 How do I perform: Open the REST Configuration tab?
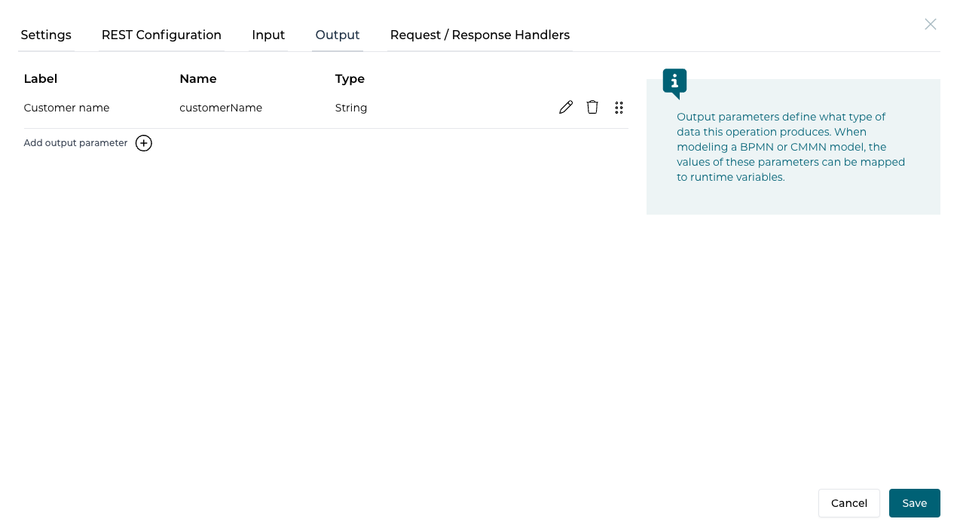coord(161,35)
